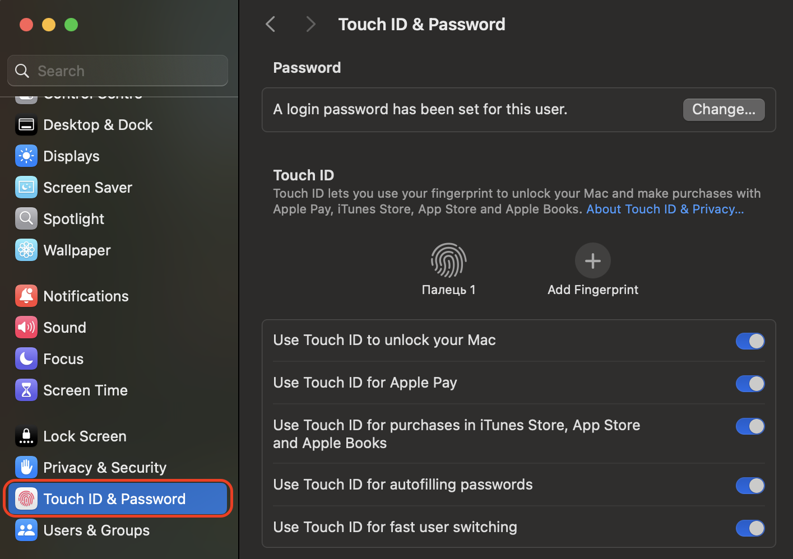Viewport: 793px width, 559px height.
Task: Click the Change password button
Action: click(724, 109)
